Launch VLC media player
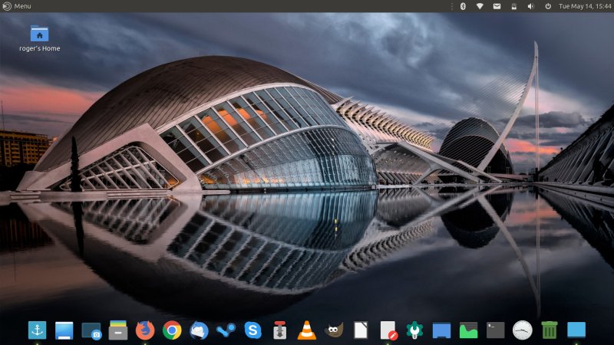The height and width of the screenshot is (345, 614). [x=306, y=330]
